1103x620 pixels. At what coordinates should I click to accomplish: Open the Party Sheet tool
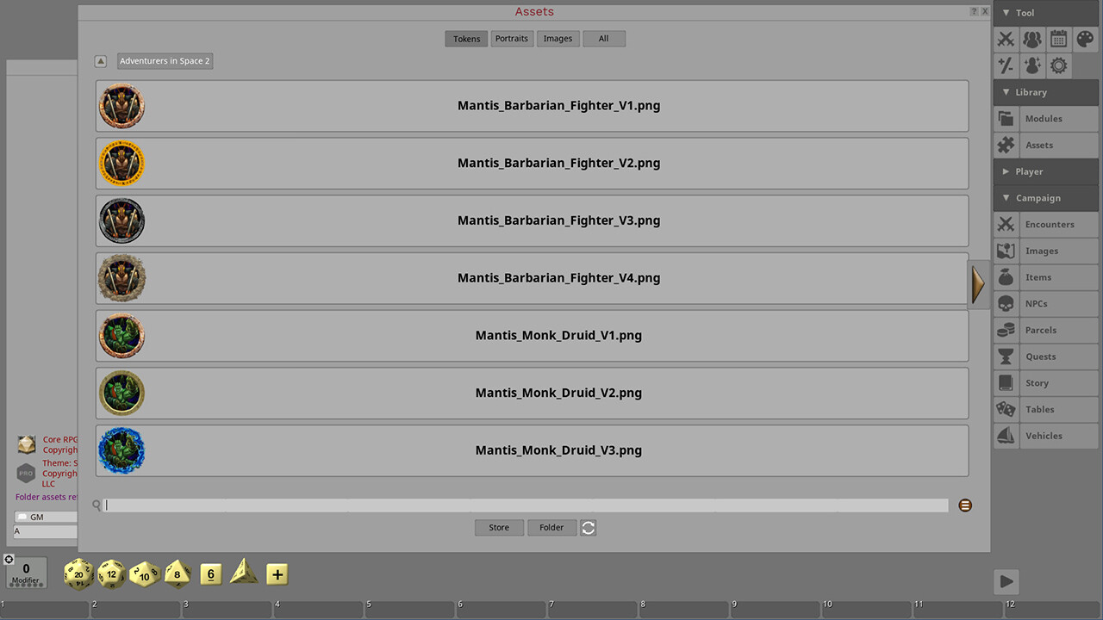[x=1032, y=39]
